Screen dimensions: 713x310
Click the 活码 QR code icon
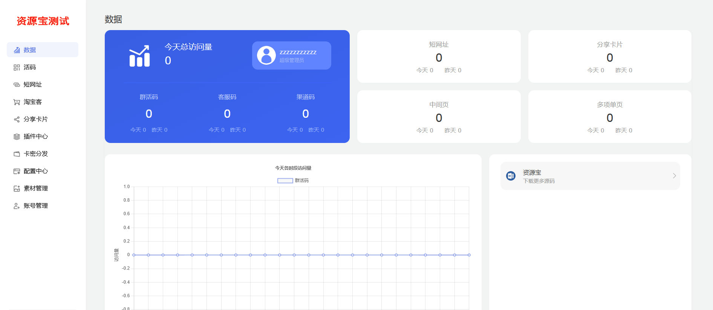17,67
